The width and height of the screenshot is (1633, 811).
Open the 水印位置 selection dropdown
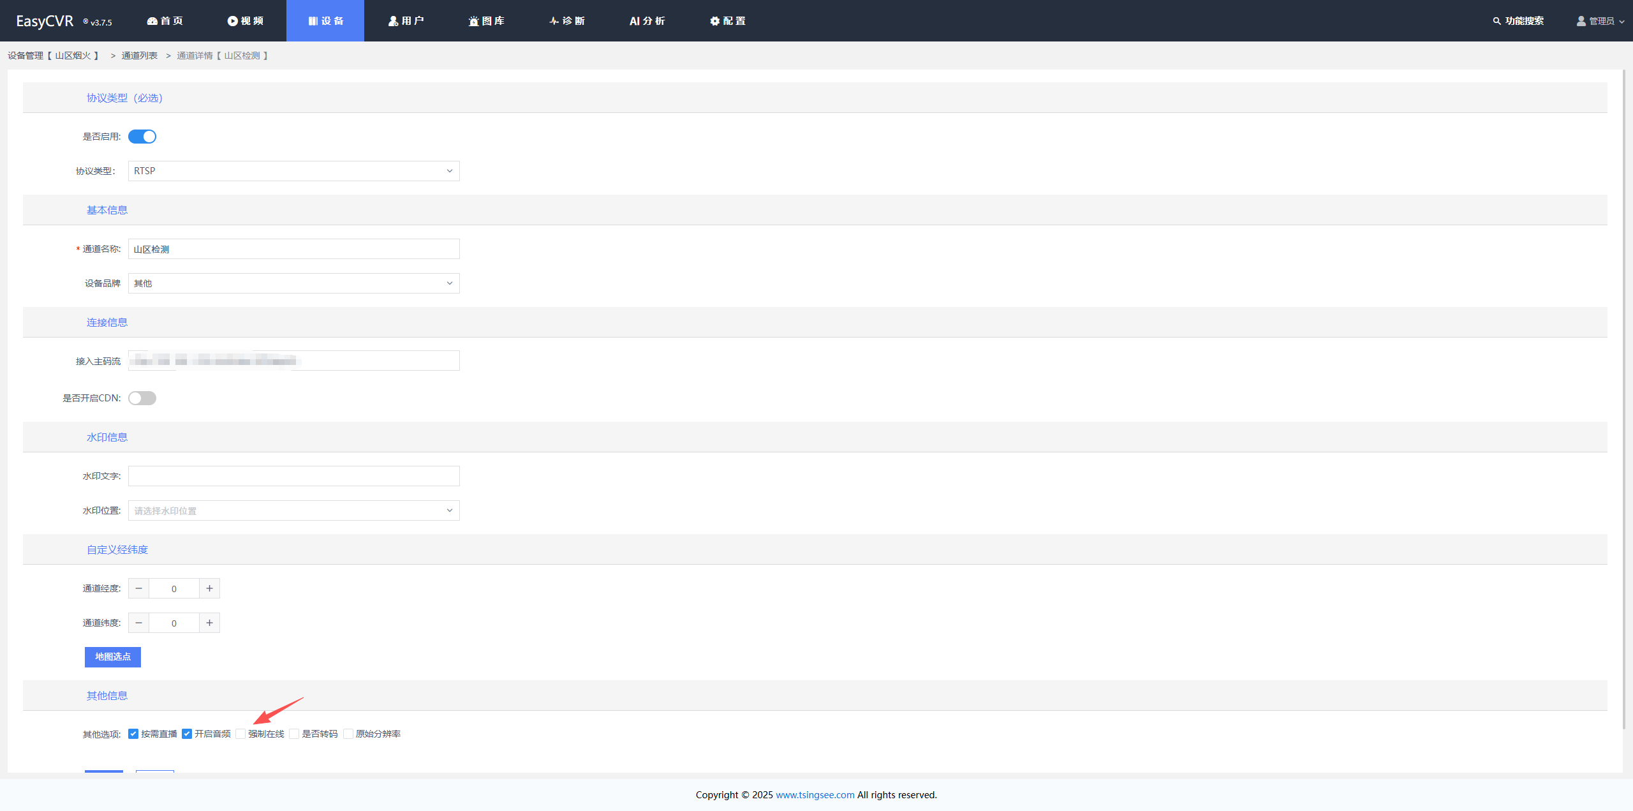tap(293, 510)
